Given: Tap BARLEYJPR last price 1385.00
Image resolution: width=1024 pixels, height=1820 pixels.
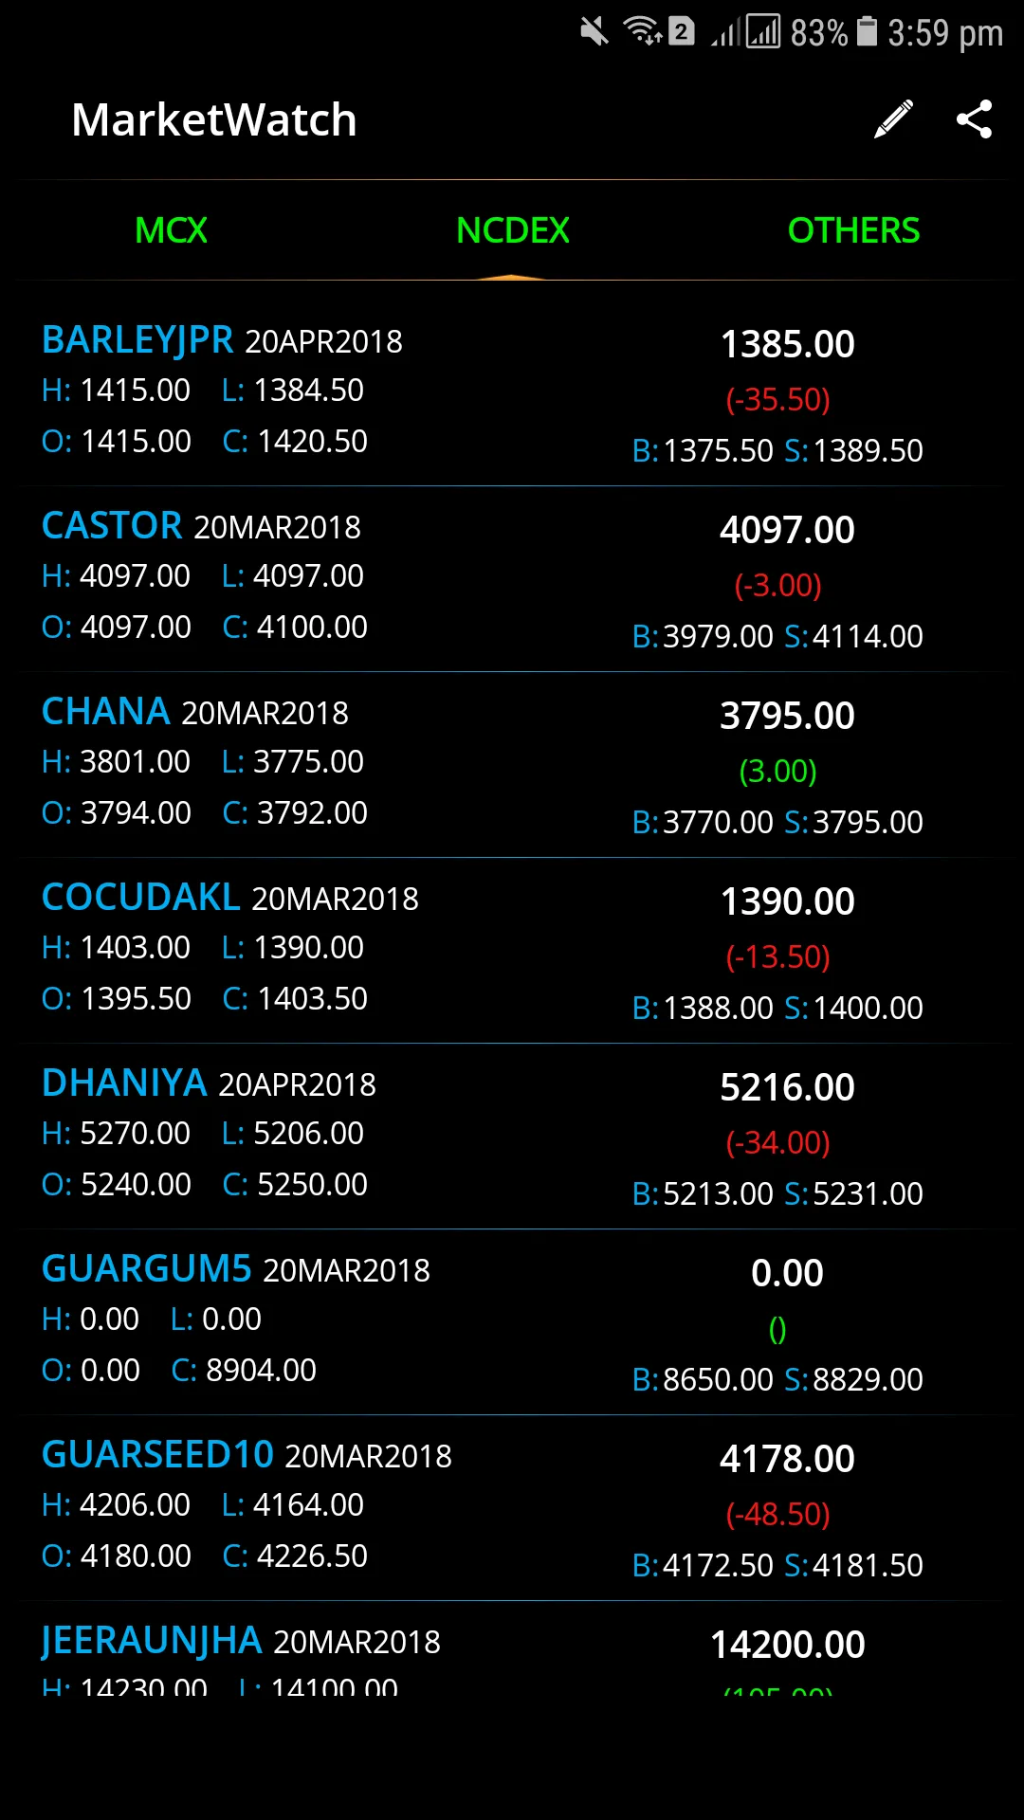Looking at the screenshot, I should pyautogui.click(x=787, y=344).
